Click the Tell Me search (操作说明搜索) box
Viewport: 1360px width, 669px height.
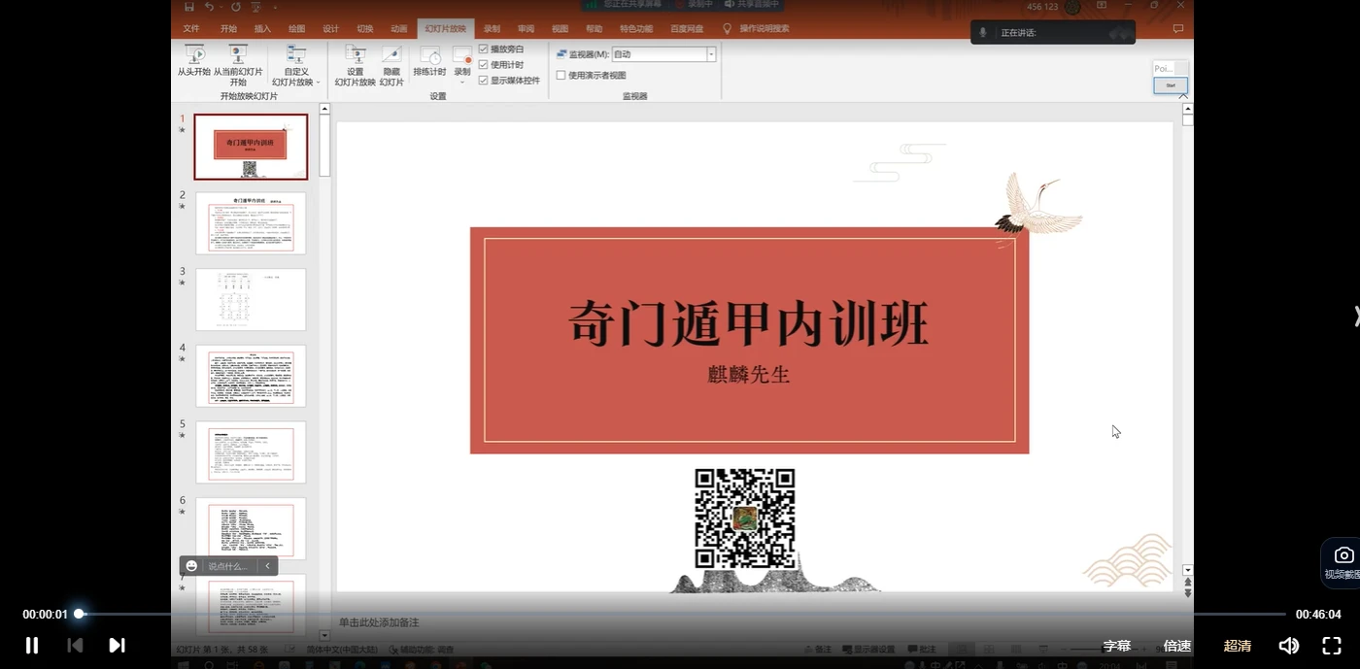tap(764, 28)
